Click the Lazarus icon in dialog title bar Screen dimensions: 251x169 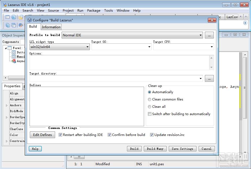tap(30, 20)
